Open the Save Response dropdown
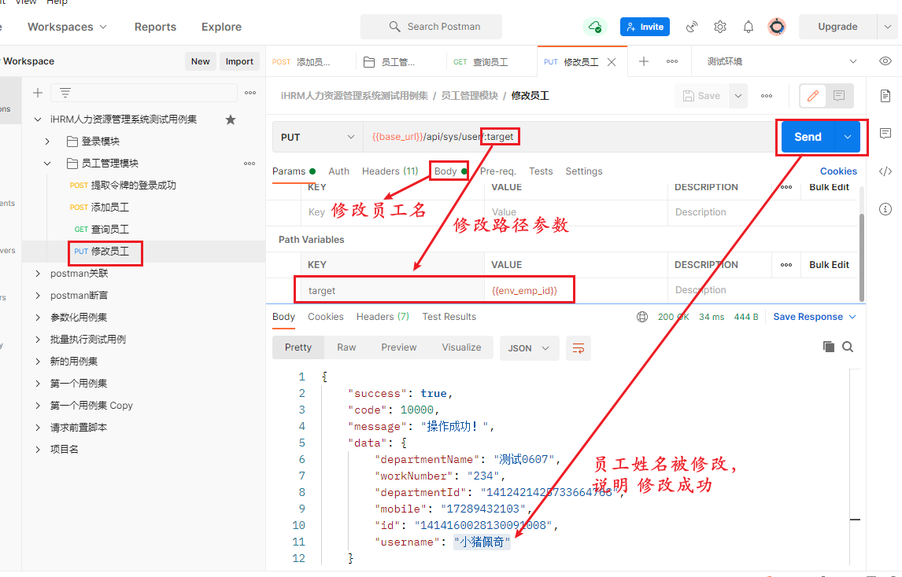Screen dimensions: 902x577 (x=815, y=317)
